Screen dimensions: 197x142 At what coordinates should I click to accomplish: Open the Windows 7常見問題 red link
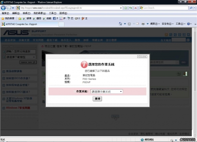click(x=18, y=108)
